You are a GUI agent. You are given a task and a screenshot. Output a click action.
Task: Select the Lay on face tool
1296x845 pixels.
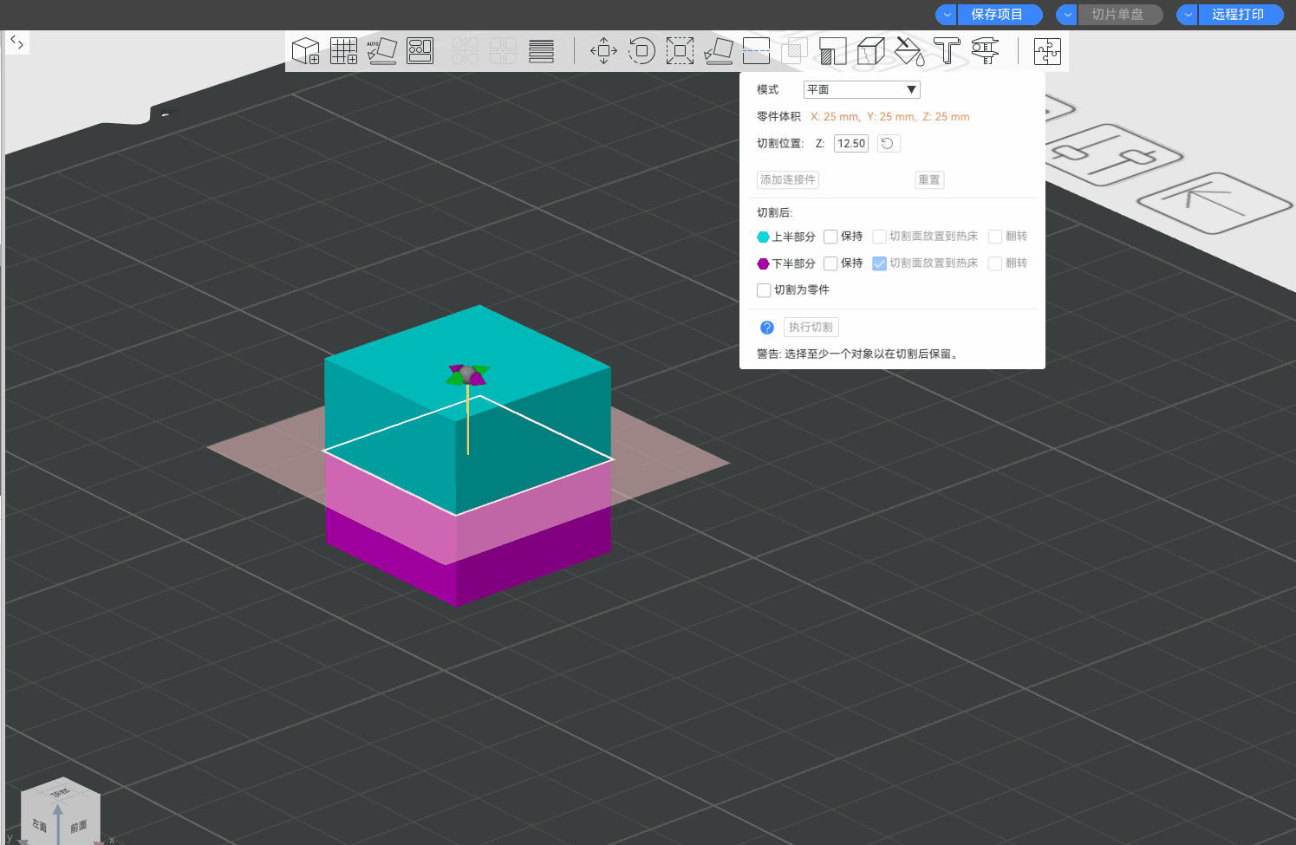pos(718,51)
